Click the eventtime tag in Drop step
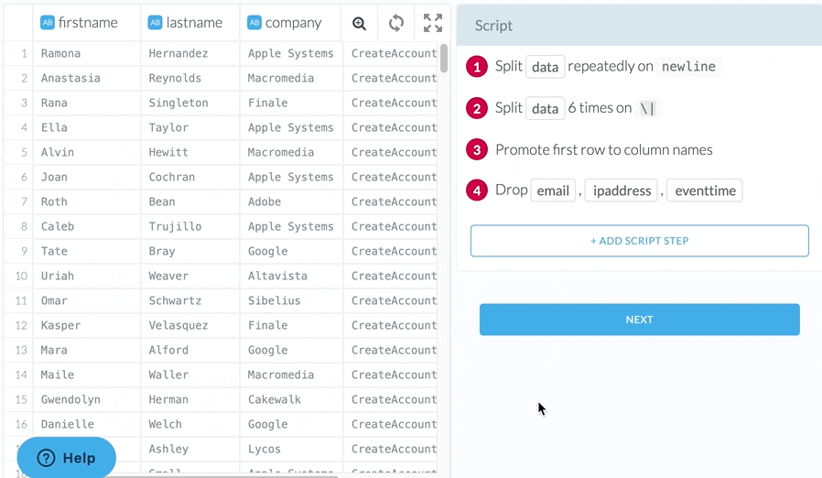Image resolution: width=822 pixels, height=478 pixels. tap(704, 190)
